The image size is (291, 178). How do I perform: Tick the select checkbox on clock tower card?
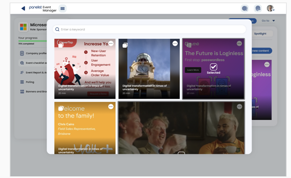coord(125,45)
